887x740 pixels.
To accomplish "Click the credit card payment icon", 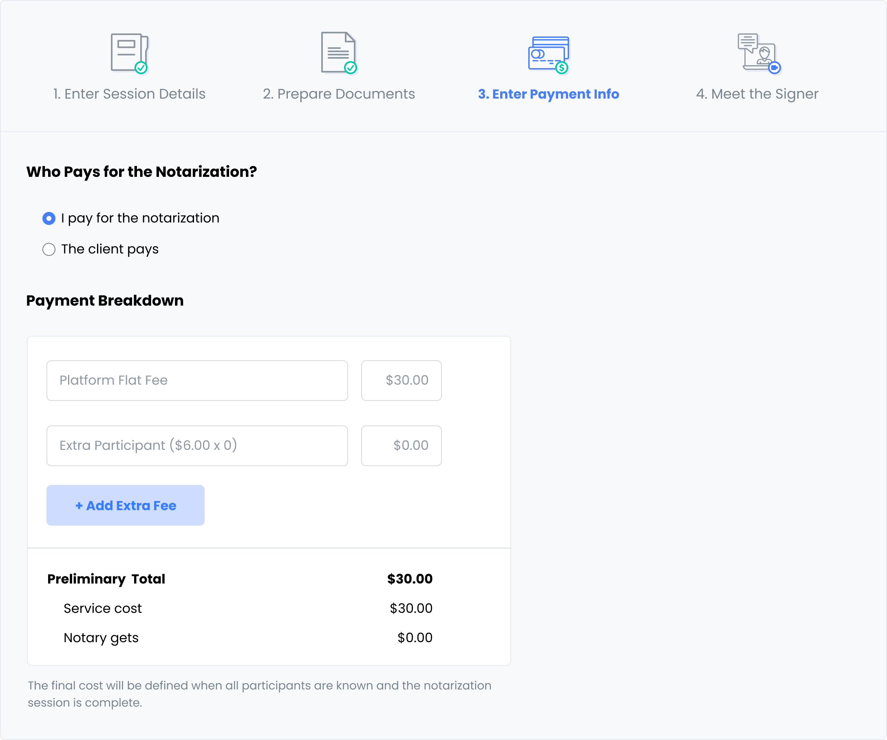I will (548, 54).
